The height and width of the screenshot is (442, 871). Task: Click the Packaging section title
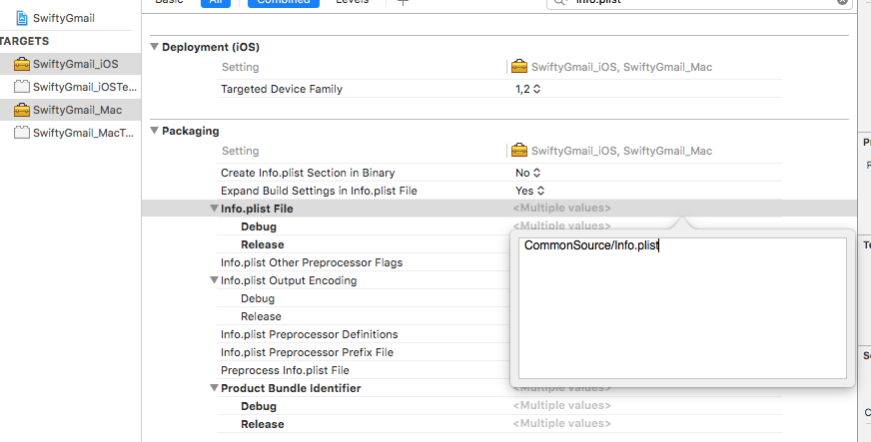click(191, 131)
